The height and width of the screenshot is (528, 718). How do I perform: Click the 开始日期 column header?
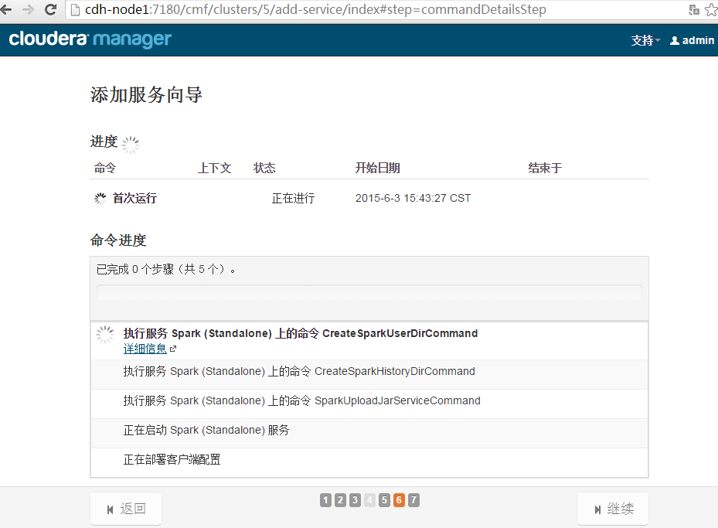coord(378,168)
